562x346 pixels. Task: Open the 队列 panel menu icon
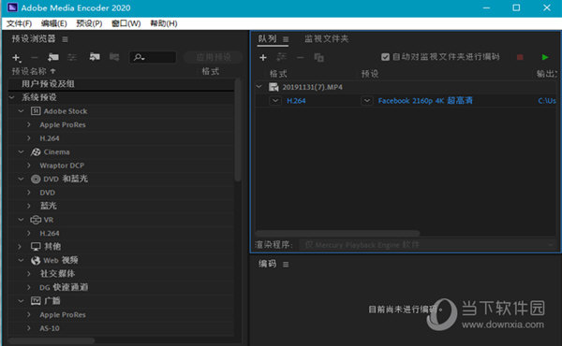click(x=286, y=39)
